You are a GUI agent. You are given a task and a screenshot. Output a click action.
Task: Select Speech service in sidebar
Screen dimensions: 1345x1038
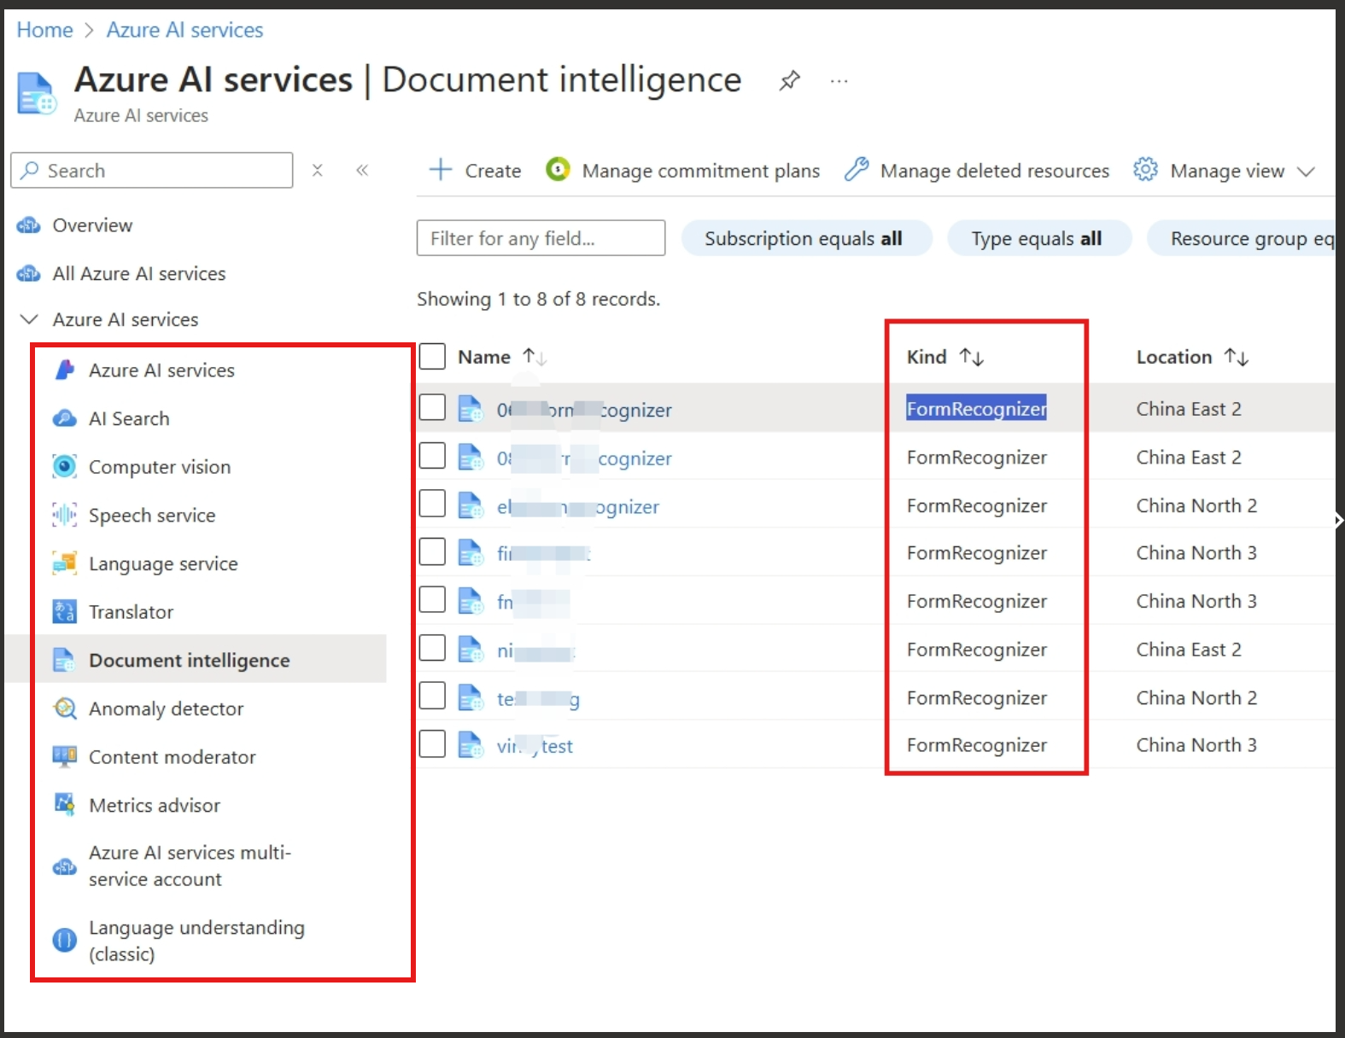coord(152,516)
